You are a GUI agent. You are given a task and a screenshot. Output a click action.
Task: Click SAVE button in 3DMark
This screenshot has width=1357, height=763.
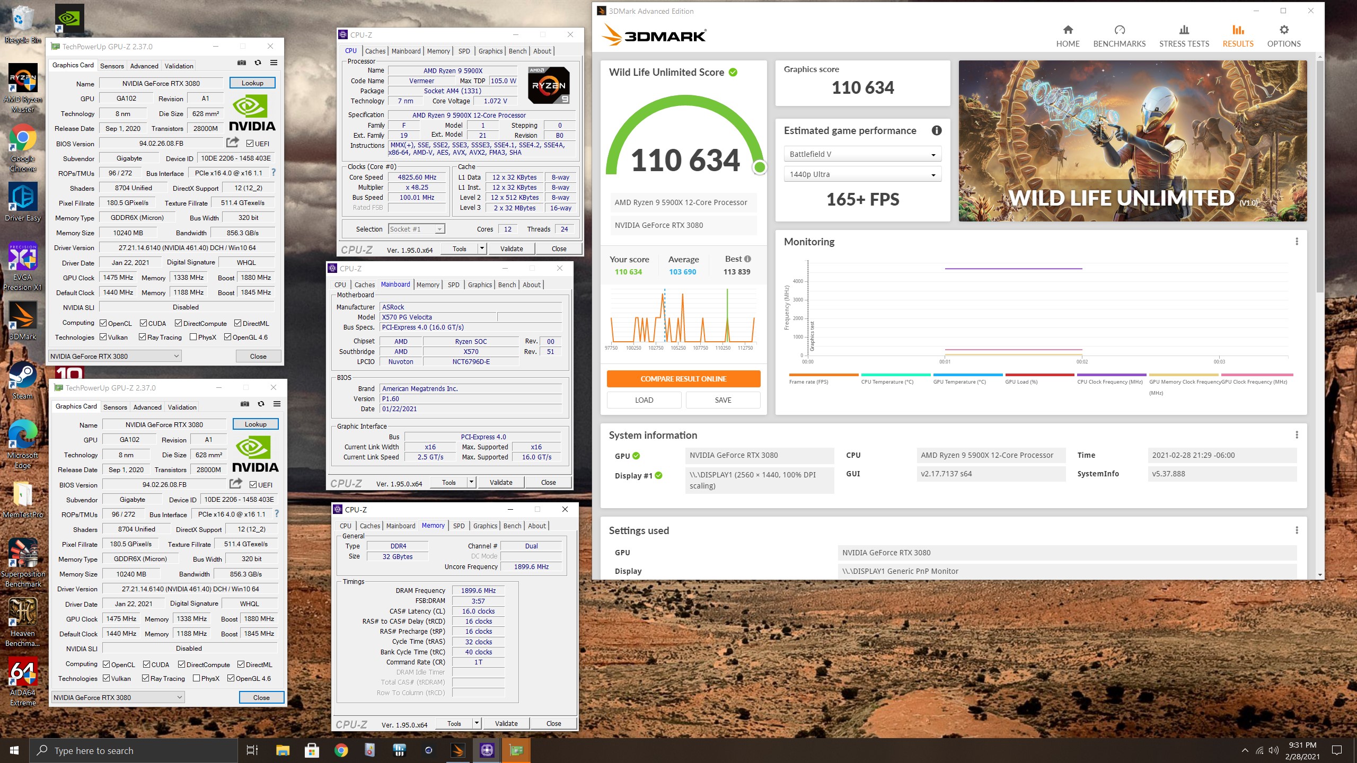click(x=723, y=400)
